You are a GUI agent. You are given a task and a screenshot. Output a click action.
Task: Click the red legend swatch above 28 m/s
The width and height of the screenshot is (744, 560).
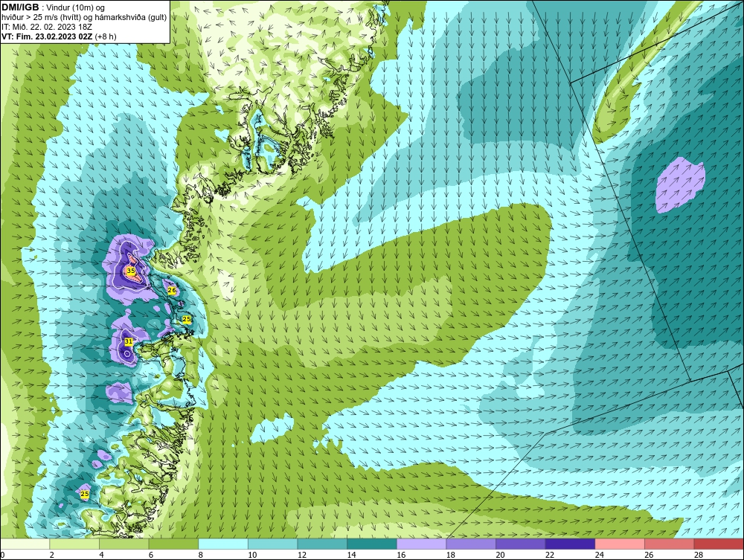pos(719,544)
